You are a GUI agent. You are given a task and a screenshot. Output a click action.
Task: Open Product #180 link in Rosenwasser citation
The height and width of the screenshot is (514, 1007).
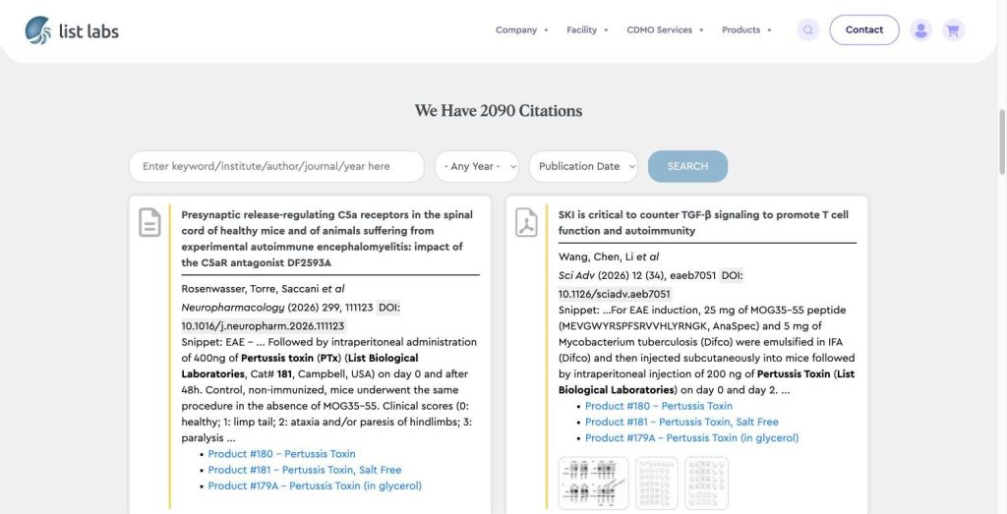click(x=281, y=454)
